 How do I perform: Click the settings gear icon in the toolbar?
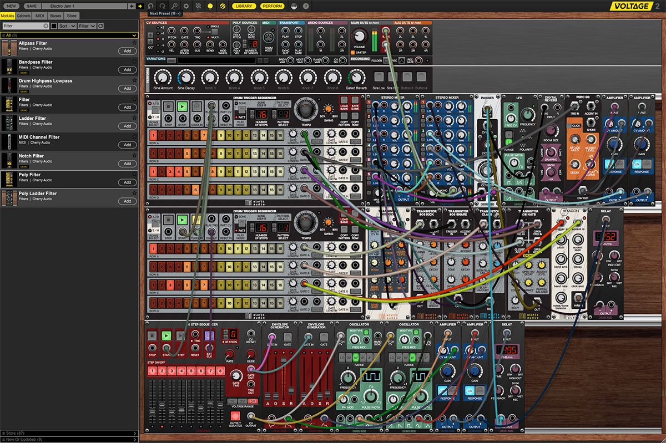coord(186,6)
